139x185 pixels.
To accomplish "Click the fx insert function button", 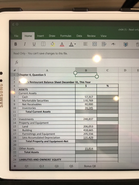I will 16,62.
